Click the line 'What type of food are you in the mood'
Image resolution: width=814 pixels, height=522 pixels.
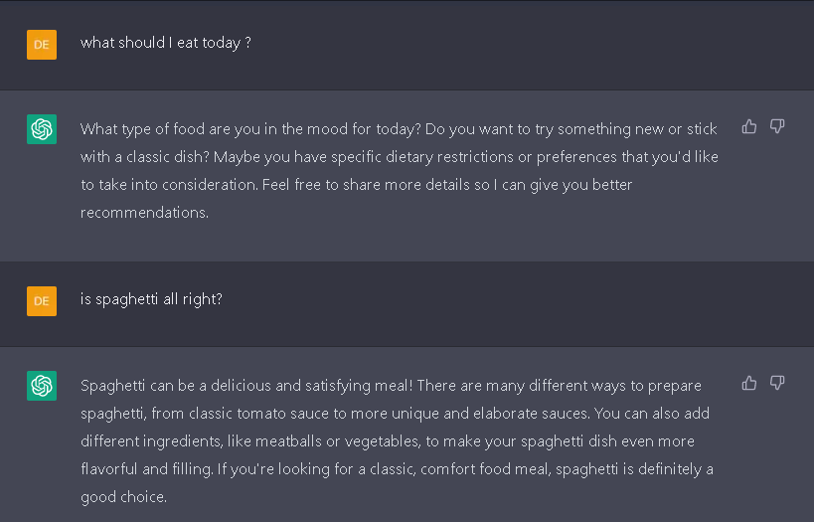coord(399,129)
